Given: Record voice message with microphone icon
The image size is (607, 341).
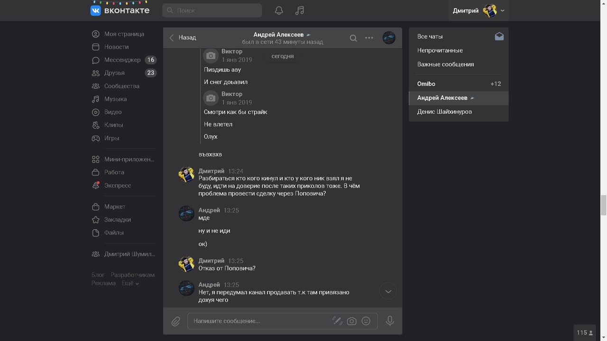Looking at the screenshot, I should (390, 321).
